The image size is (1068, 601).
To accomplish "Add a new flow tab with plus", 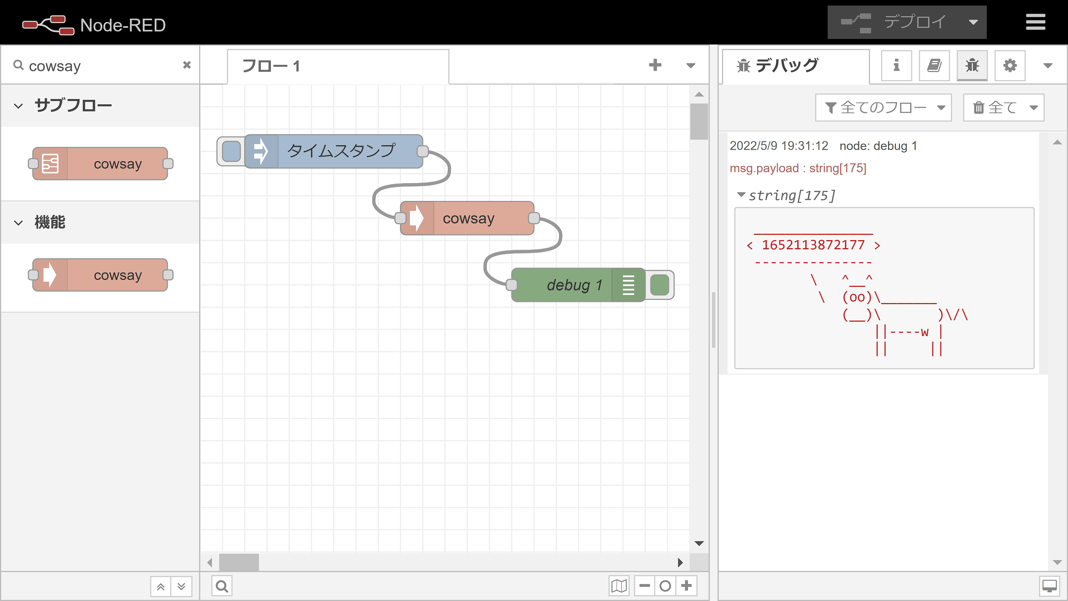I will tap(655, 65).
